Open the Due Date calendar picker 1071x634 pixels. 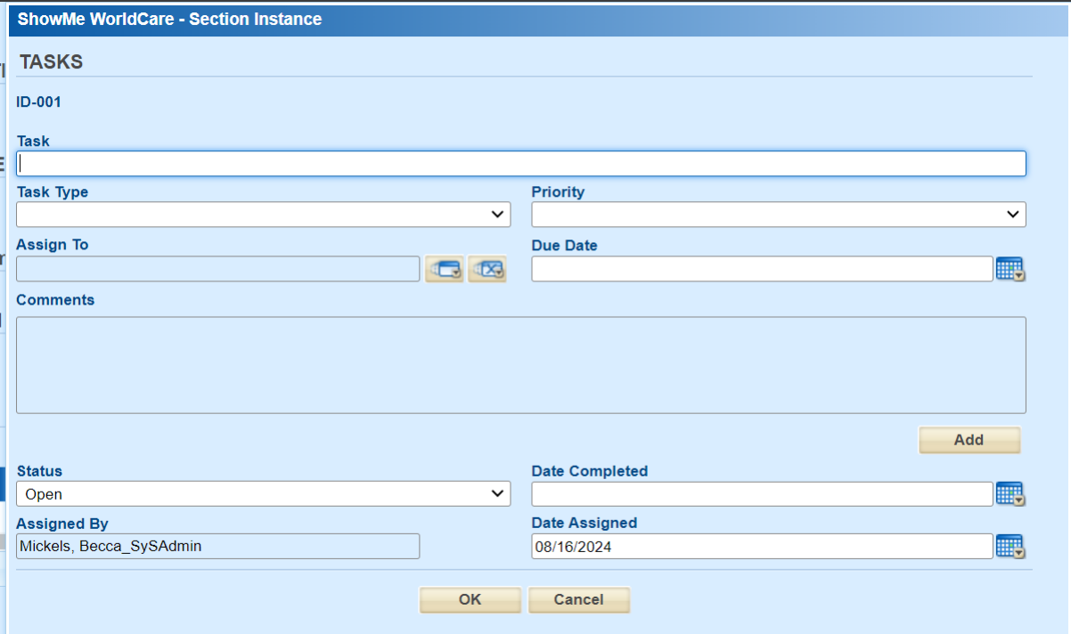pos(1010,269)
